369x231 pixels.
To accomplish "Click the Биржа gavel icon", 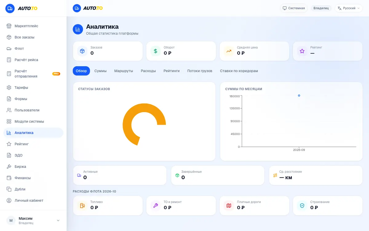I will pyautogui.click(x=9, y=167).
